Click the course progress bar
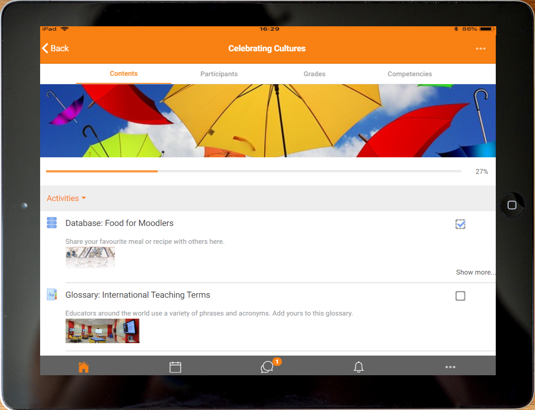535x410 pixels. pyautogui.click(x=253, y=171)
